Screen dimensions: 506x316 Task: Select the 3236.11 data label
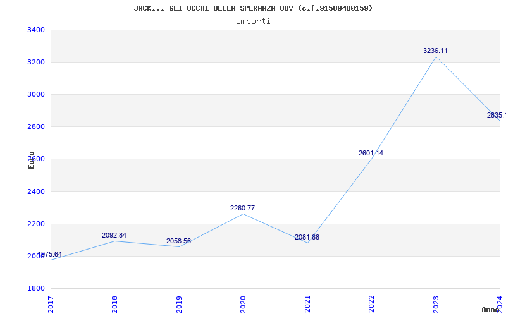(435, 51)
